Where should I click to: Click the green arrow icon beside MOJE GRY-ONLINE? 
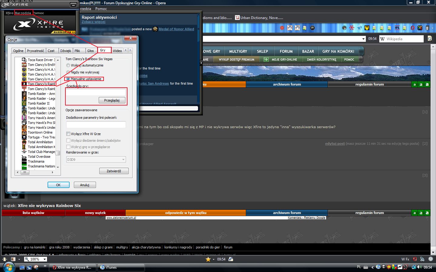tap(266, 60)
